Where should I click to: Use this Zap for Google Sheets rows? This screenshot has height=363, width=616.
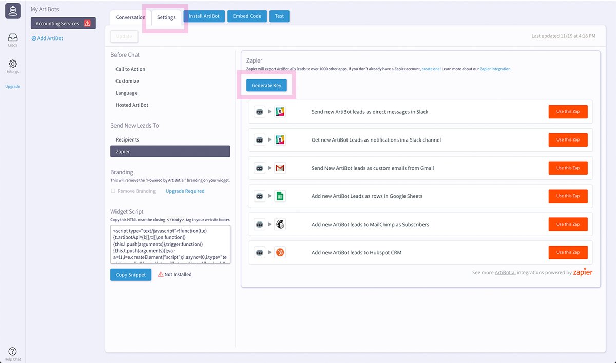568,196
